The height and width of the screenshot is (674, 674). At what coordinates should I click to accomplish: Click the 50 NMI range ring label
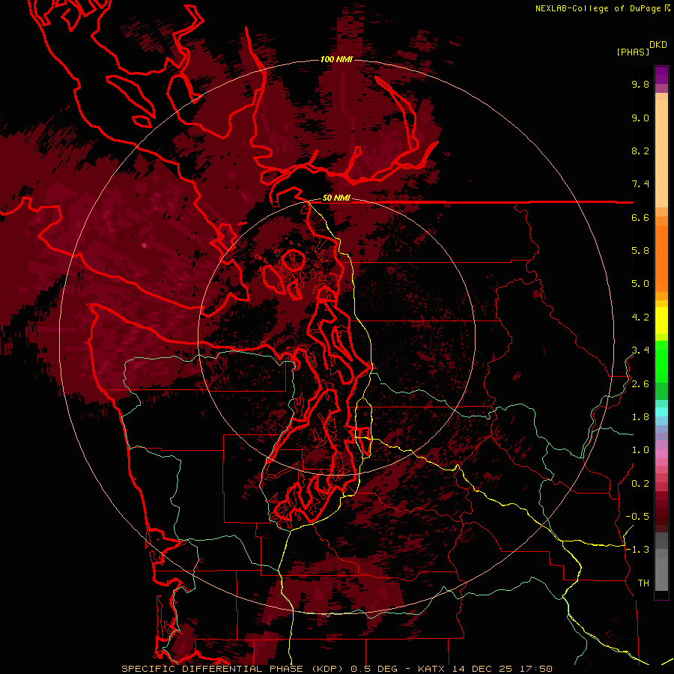click(336, 198)
